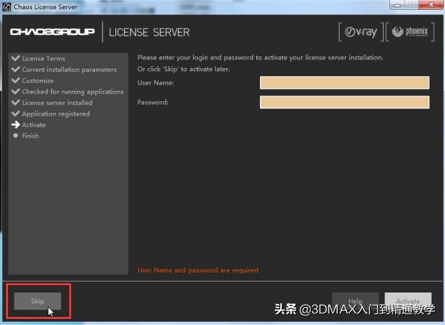Select the License Terms step

(x=44, y=58)
